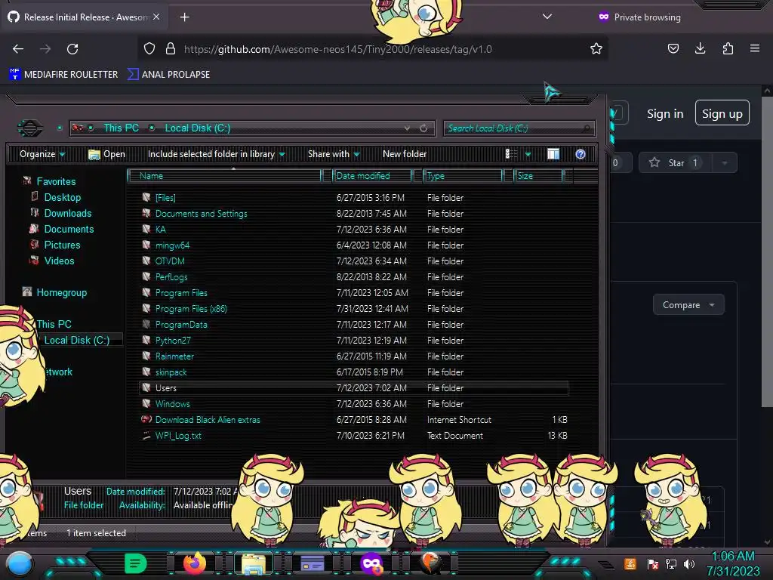Sort by Date modified column
Screen dimensions: 773x580
[372, 176]
